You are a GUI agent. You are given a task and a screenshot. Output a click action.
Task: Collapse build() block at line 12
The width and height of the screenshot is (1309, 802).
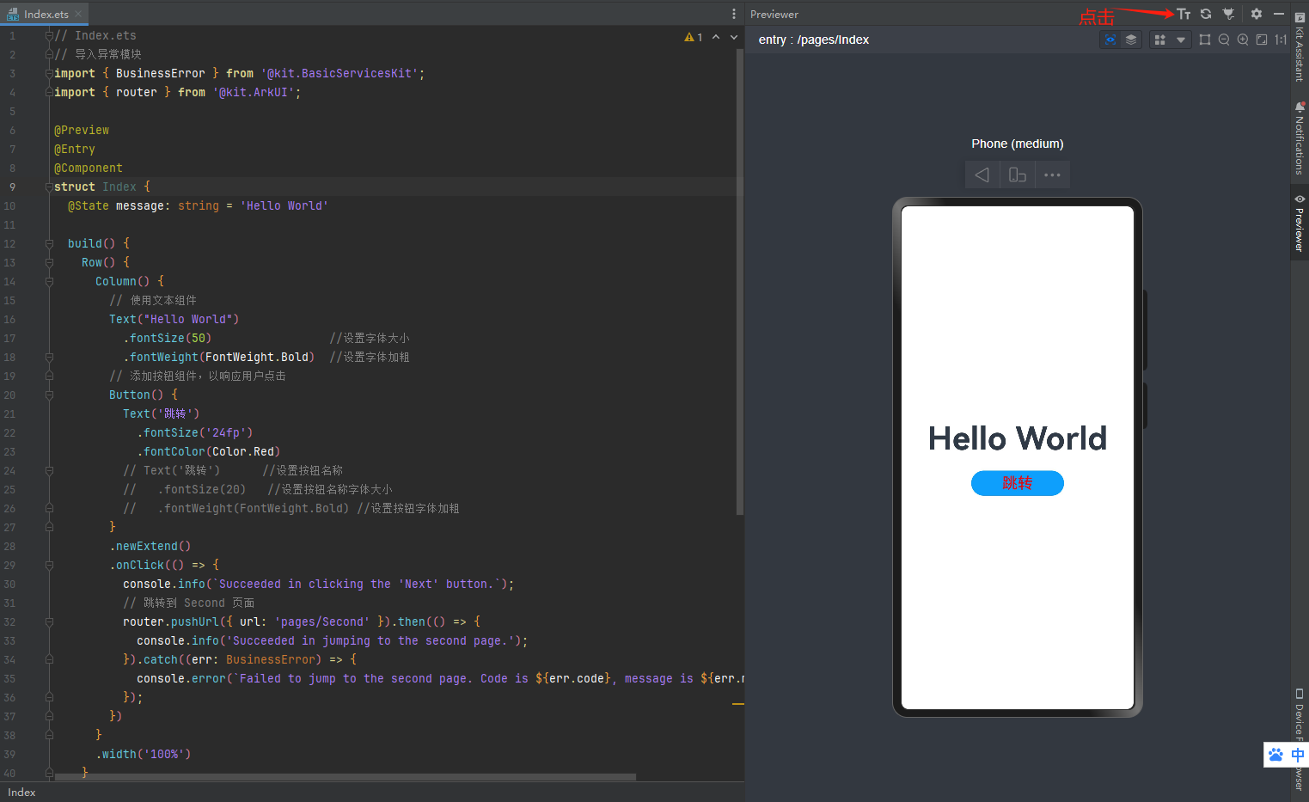[49, 243]
